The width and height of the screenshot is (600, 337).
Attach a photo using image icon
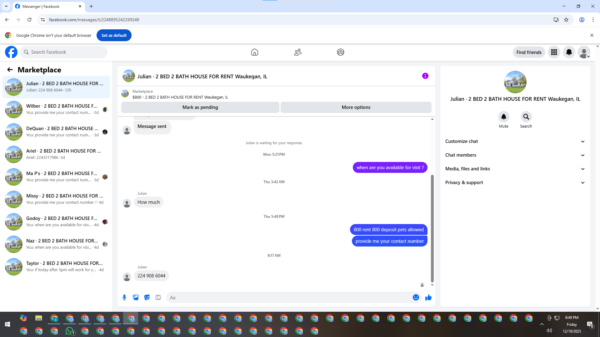coord(136,297)
